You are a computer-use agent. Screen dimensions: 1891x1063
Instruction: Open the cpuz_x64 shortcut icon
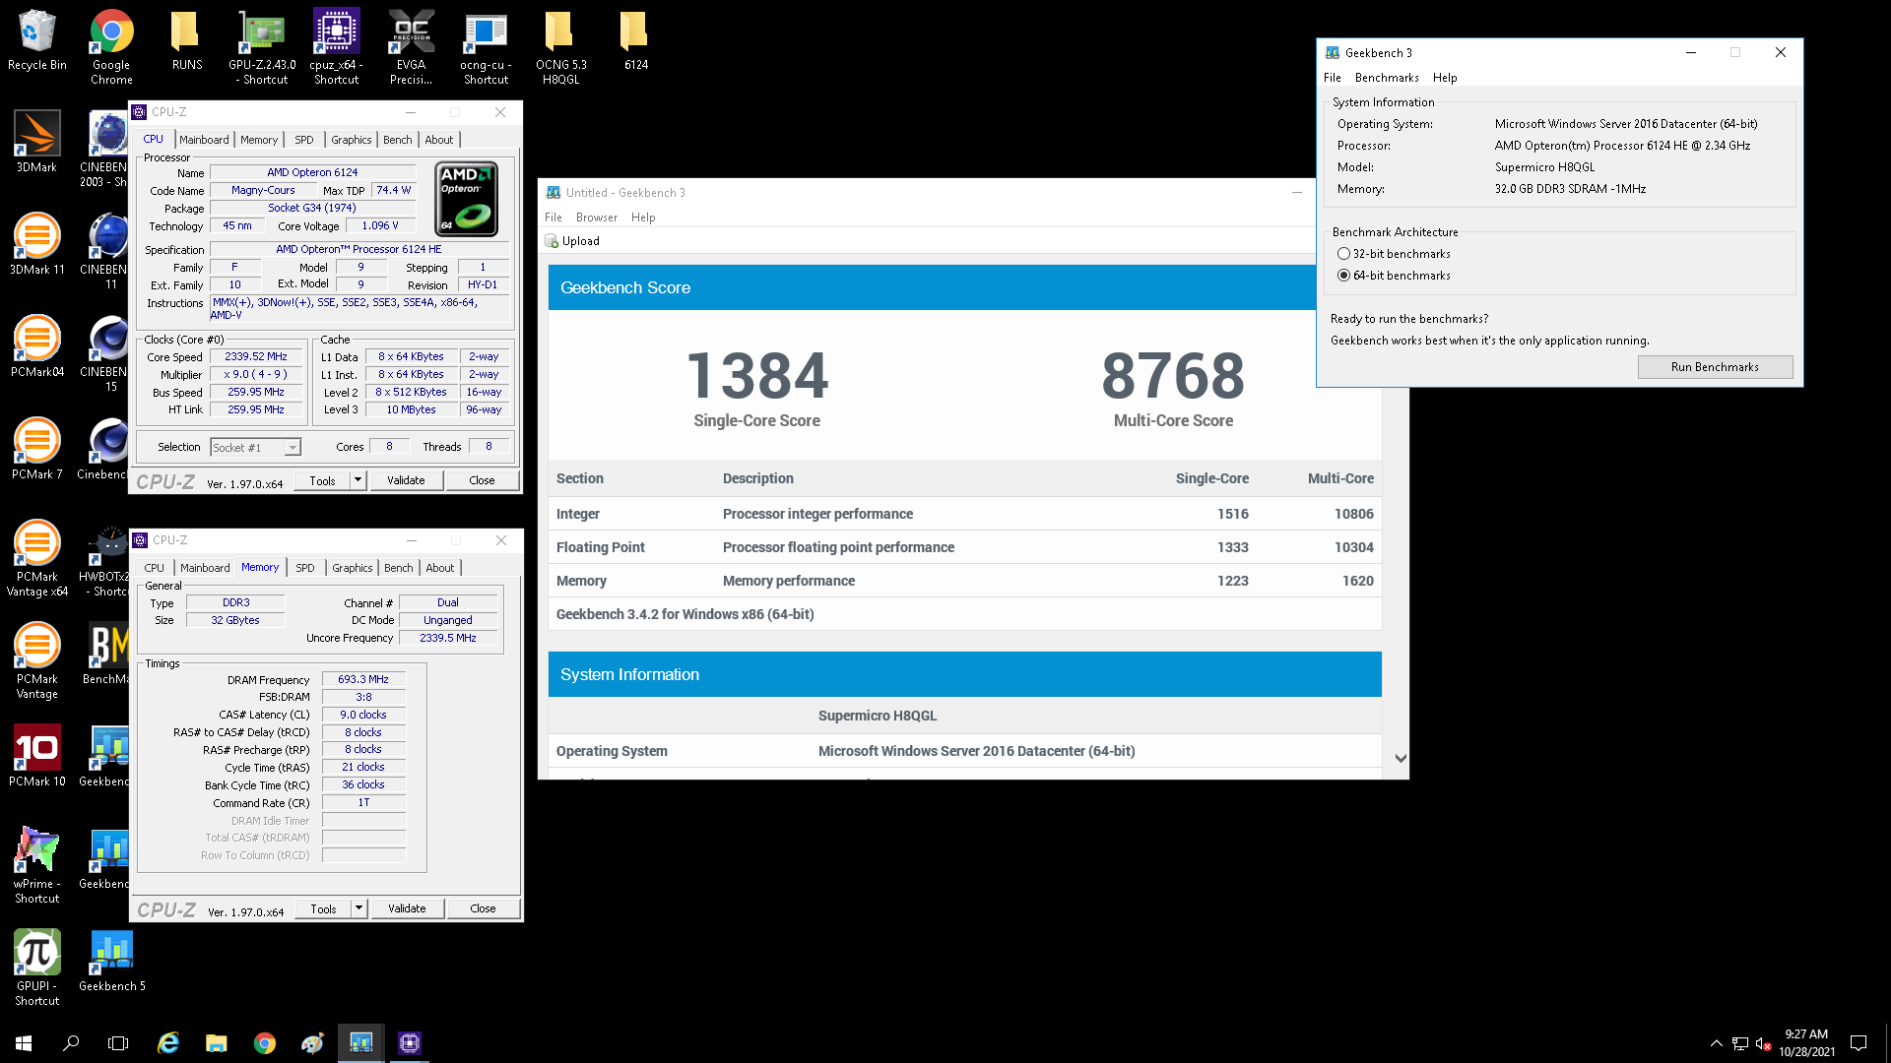[x=337, y=46]
